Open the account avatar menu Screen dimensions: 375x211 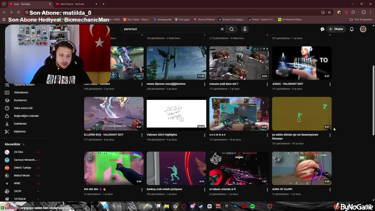(363, 29)
